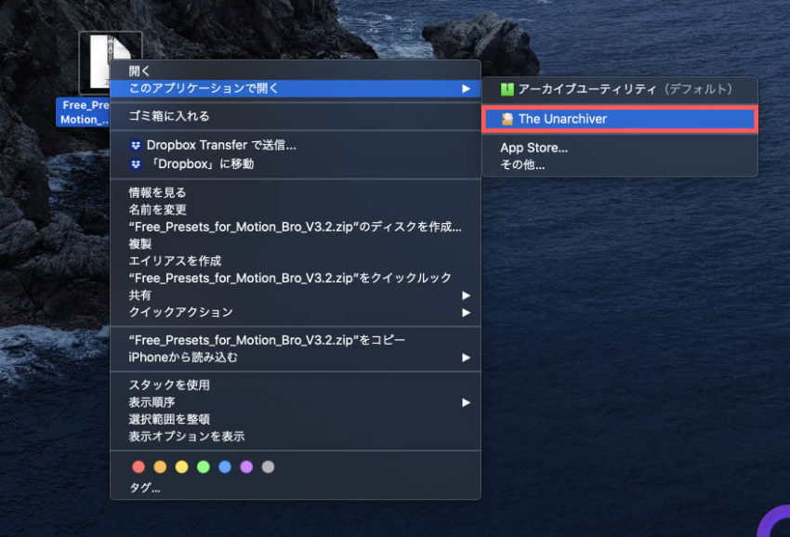Expand arrow on クイックアクション row

(466, 312)
